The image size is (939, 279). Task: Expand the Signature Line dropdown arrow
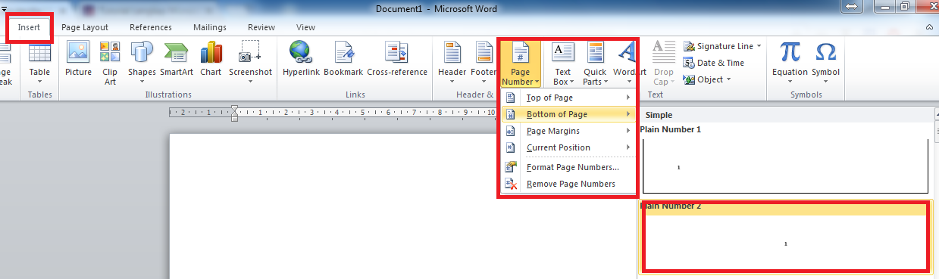tap(759, 46)
